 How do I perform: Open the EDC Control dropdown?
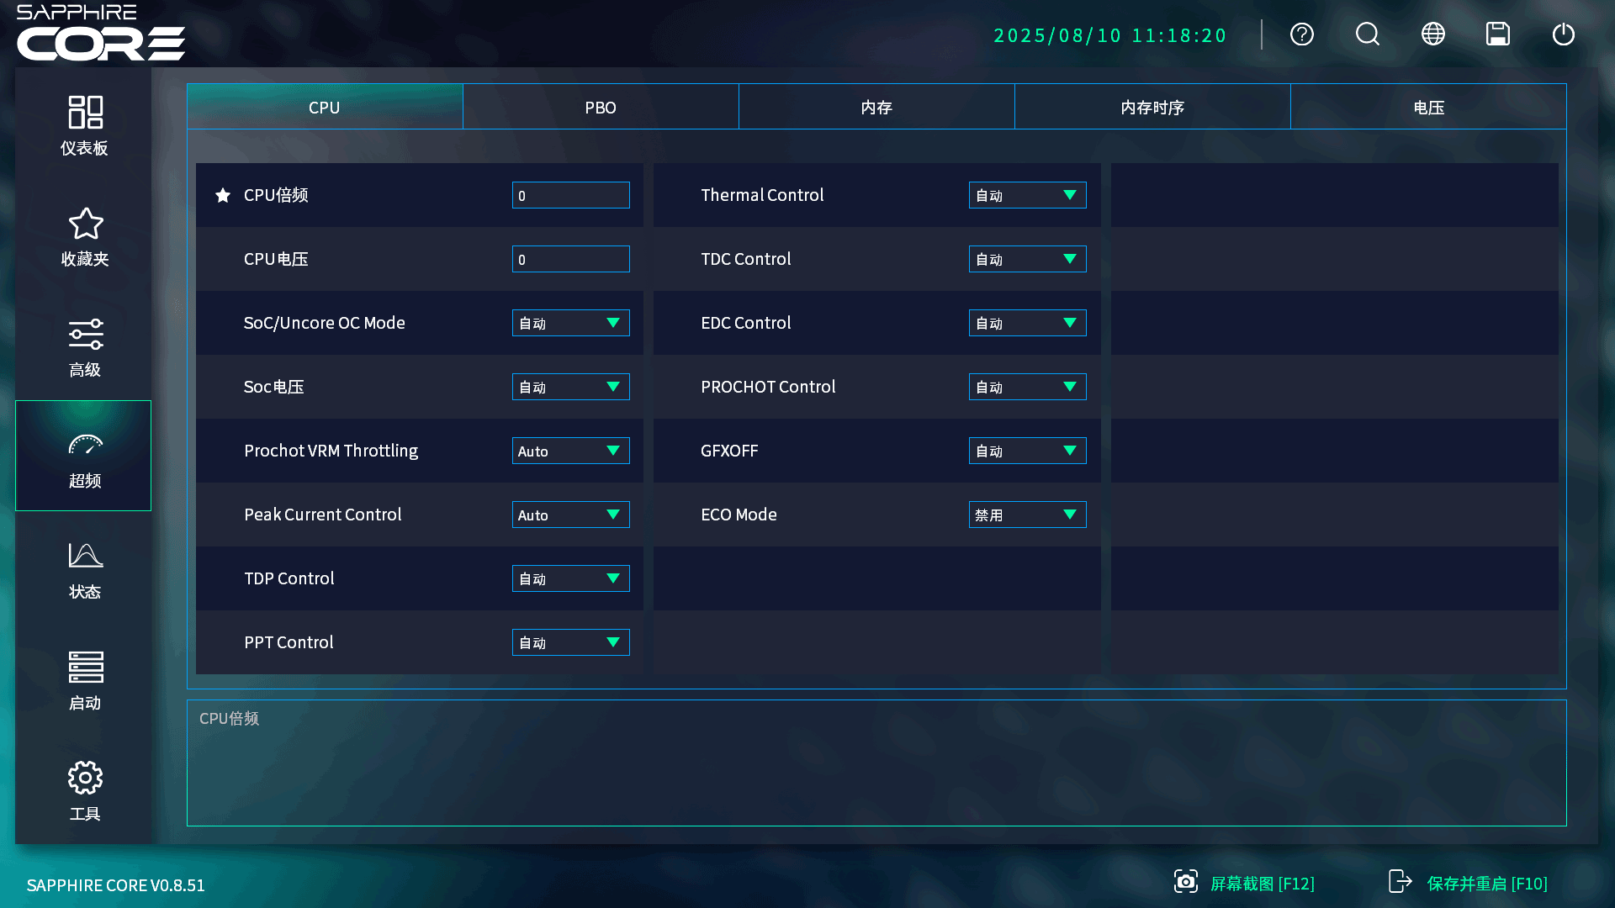1028,323
